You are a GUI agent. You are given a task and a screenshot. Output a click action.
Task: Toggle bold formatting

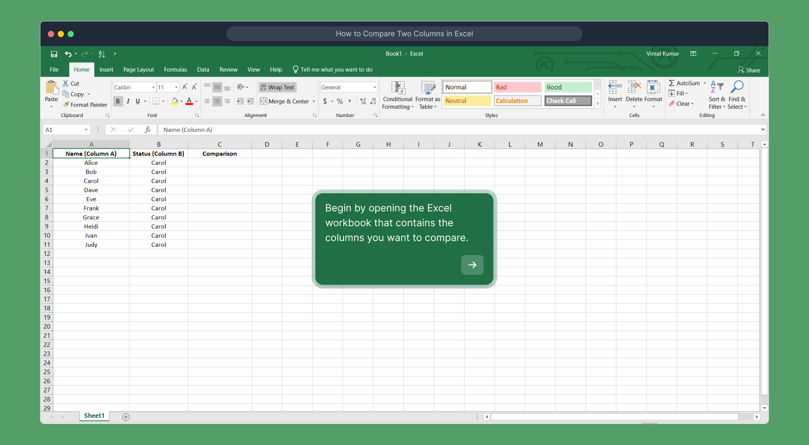coord(118,101)
